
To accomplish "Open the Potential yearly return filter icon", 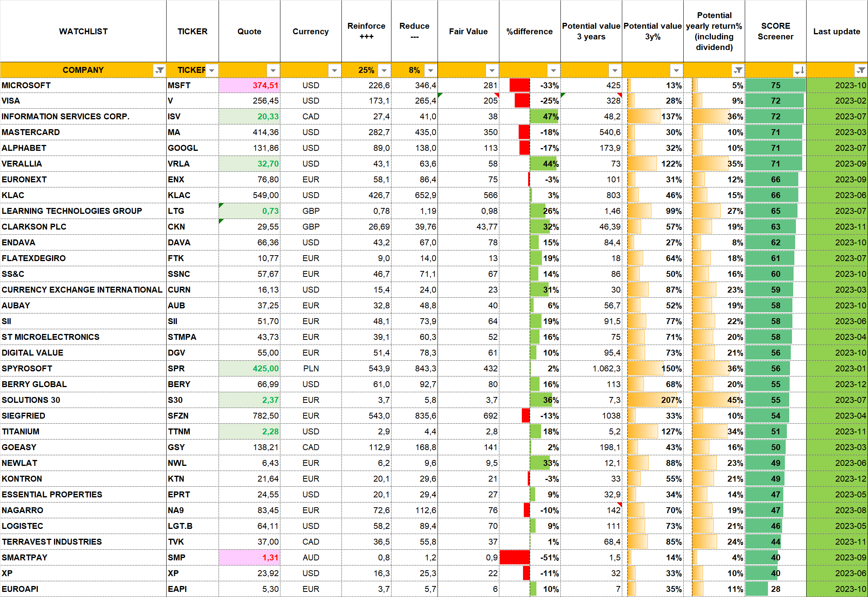I will pyautogui.click(x=738, y=70).
